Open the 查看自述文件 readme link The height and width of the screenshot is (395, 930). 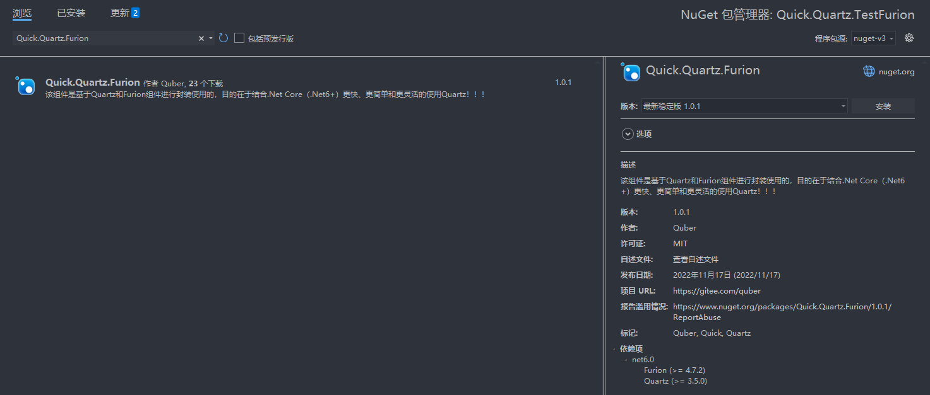click(x=695, y=259)
